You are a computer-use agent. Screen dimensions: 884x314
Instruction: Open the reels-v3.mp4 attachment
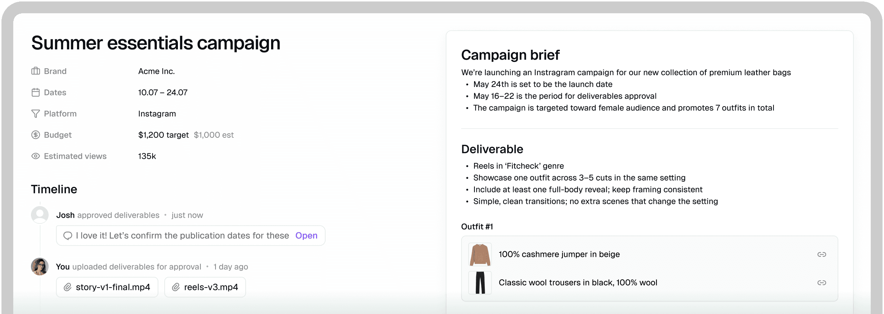point(205,287)
